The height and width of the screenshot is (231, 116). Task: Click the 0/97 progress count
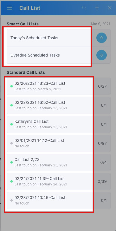[x=102, y=143]
